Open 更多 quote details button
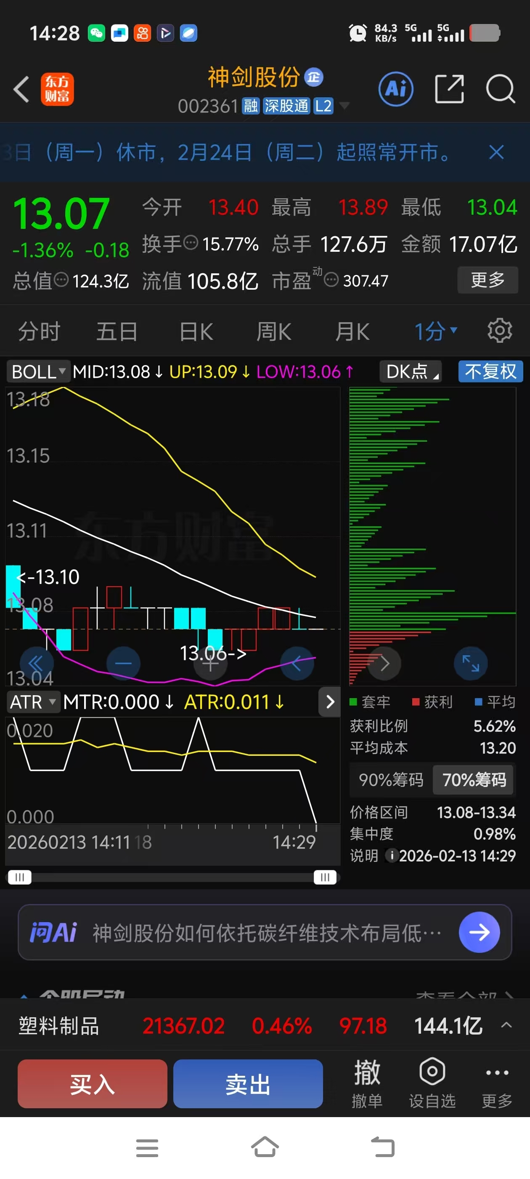530x1179 pixels. (x=488, y=279)
